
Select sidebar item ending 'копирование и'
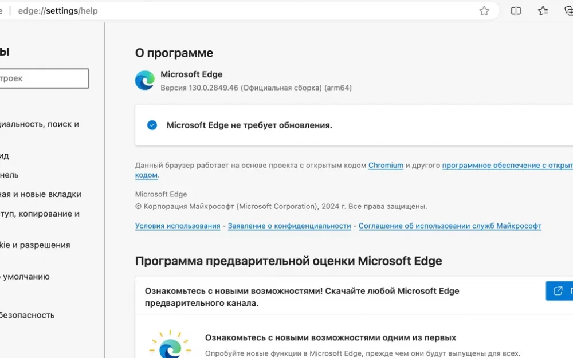pyautogui.click(x=40, y=214)
